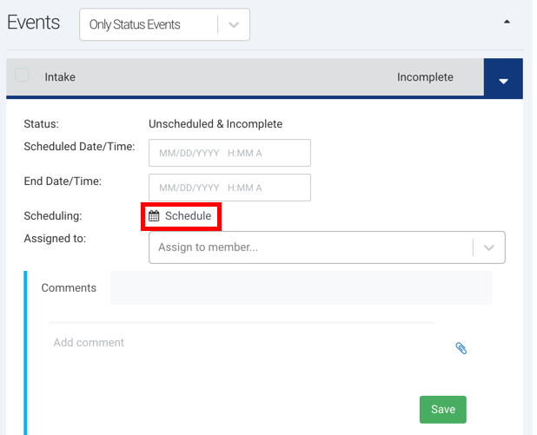The image size is (537, 435).
Task: Click into the Add comment text area
Action: (x=242, y=352)
